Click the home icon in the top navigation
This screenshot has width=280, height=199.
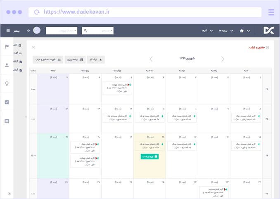tap(242, 31)
